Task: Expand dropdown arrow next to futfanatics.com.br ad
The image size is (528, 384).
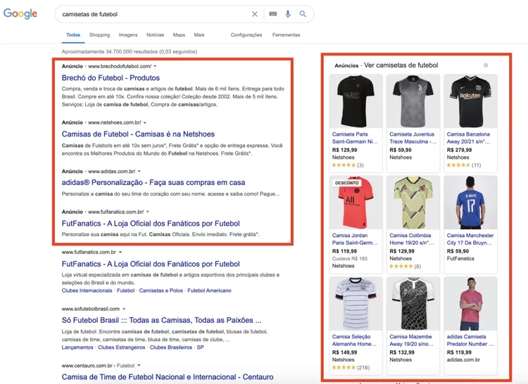Action: 148,212
